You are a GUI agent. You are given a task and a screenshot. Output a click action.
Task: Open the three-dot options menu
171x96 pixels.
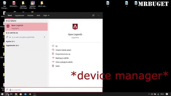point(99,15)
